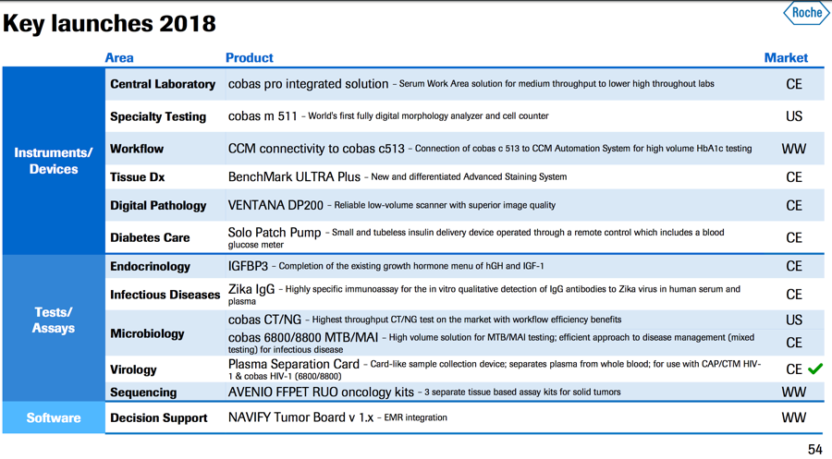Click 'New and differentiated Advanced Staining System' text
832x459 pixels.
(x=469, y=177)
